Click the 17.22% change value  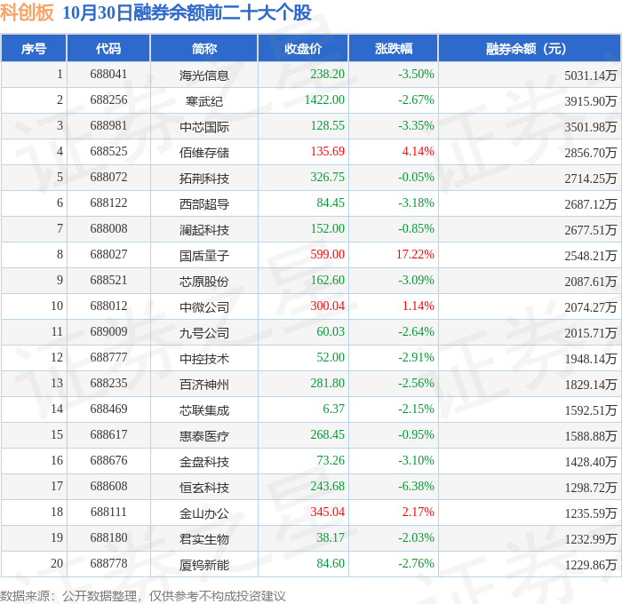pyautogui.click(x=415, y=254)
